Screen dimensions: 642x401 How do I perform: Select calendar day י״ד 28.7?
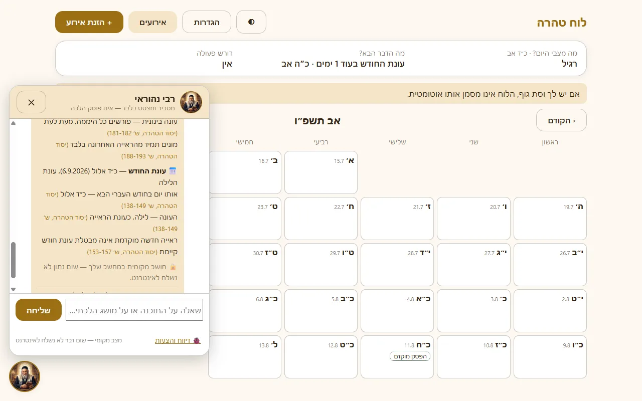pos(397,265)
